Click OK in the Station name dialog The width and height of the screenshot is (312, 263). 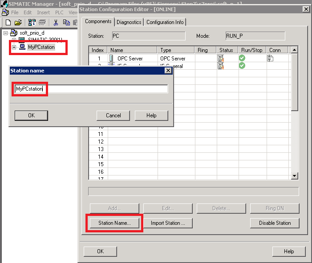pyautogui.click(x=31, y=116)
